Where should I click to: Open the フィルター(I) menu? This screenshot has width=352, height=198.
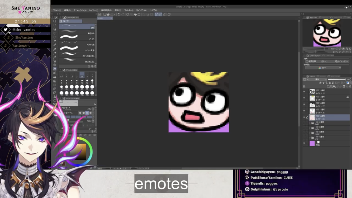(x=129, y=10)
